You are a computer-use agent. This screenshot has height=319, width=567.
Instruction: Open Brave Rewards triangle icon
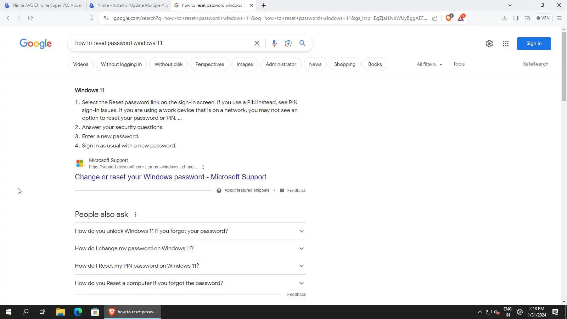(x=461, y=18)
